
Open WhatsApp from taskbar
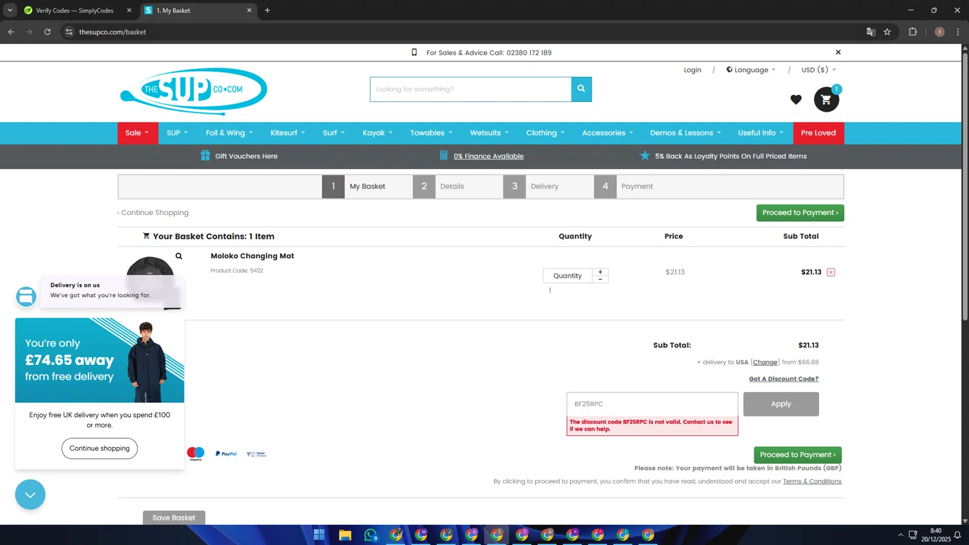370,535
